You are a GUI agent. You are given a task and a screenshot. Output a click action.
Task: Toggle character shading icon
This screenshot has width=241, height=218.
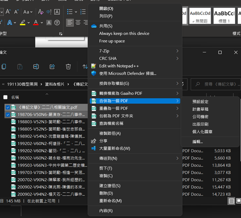(x=49, y=23)
